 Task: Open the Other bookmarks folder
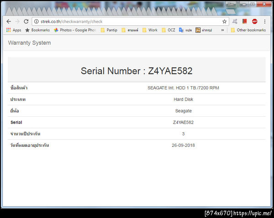tap(248, 30)
